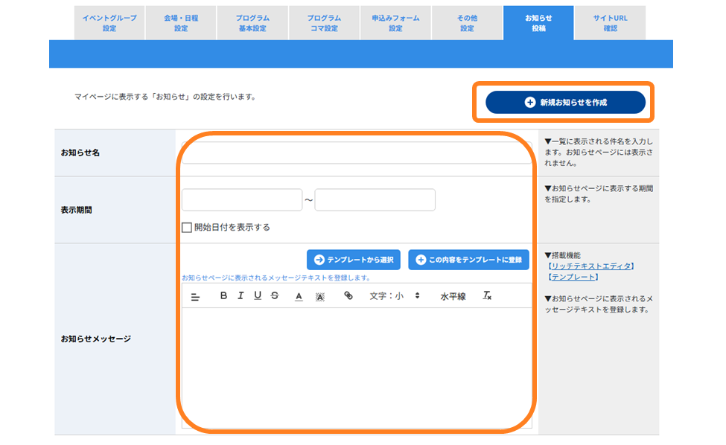The width and height of the screenshot is (726, 445).
Task: Toggle italic formatting in the editor
Action: pyautogui.click(x=241, y=295)
